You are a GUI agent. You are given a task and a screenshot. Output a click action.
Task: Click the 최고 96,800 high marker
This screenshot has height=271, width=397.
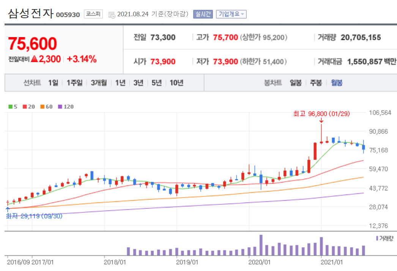321,114
